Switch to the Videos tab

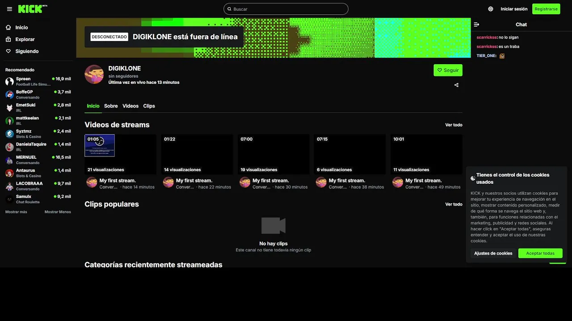(x=130, y=106)
